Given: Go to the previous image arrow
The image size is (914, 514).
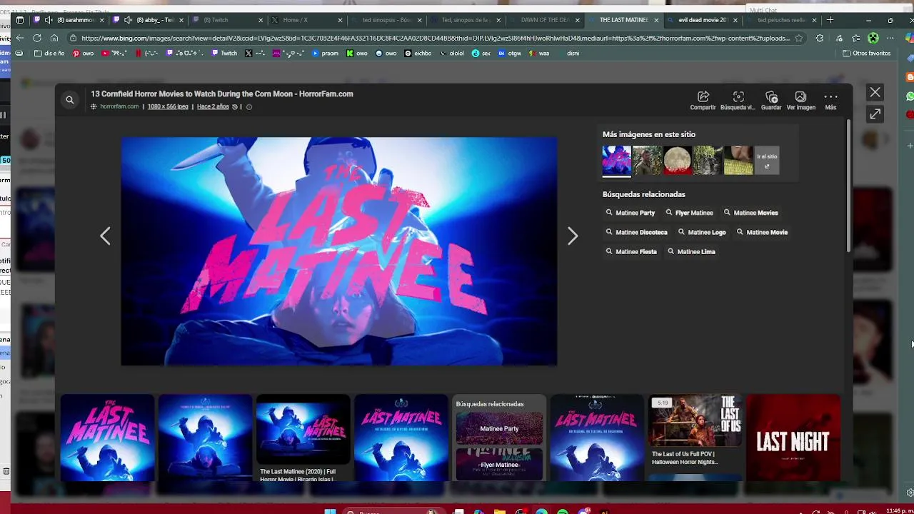Looking at the screenshot, I should [x=105, y=236].
